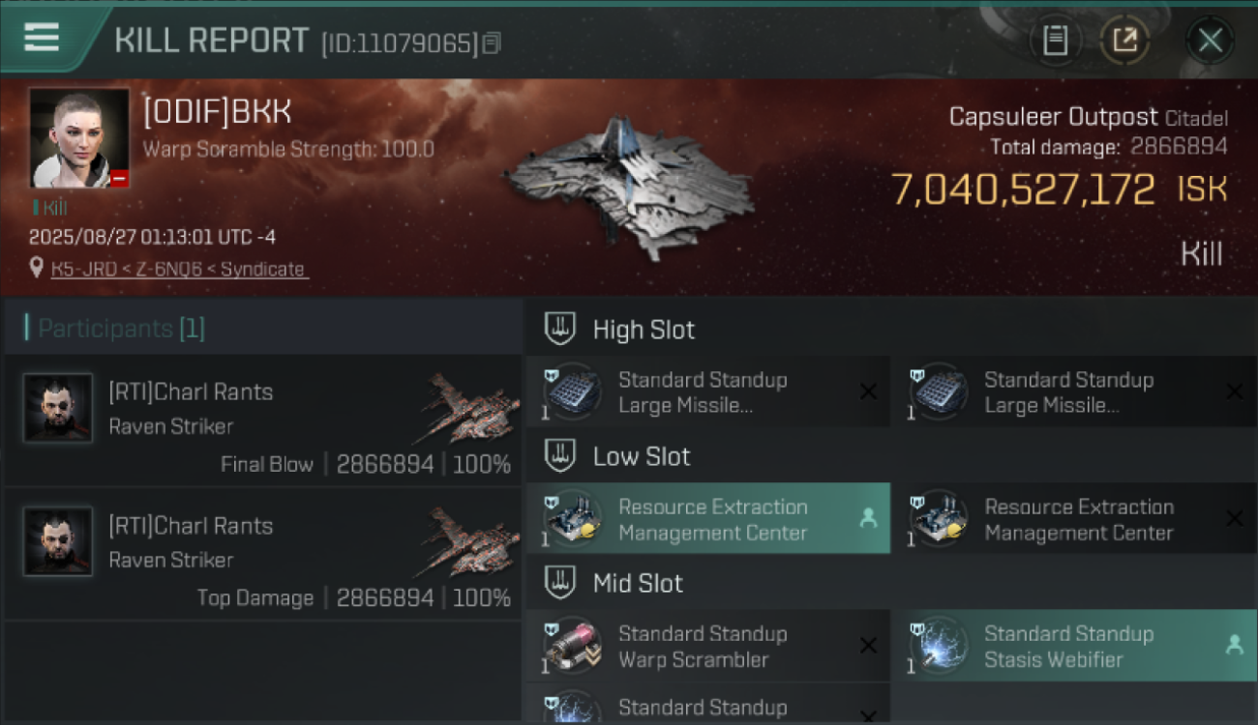Close the kill report window

click(x=1210, y=41)
